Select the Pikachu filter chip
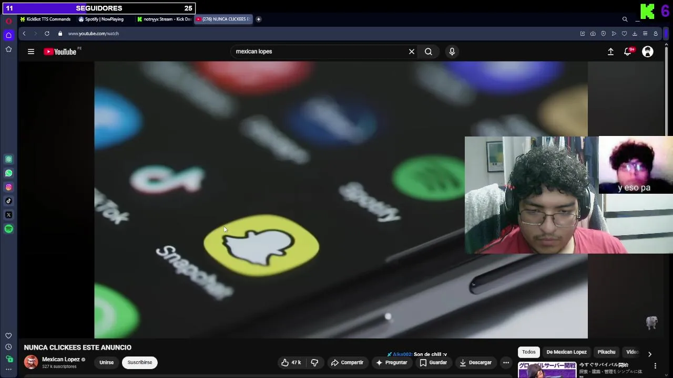Viewport: 673px width, 378px height. point(606,352)
